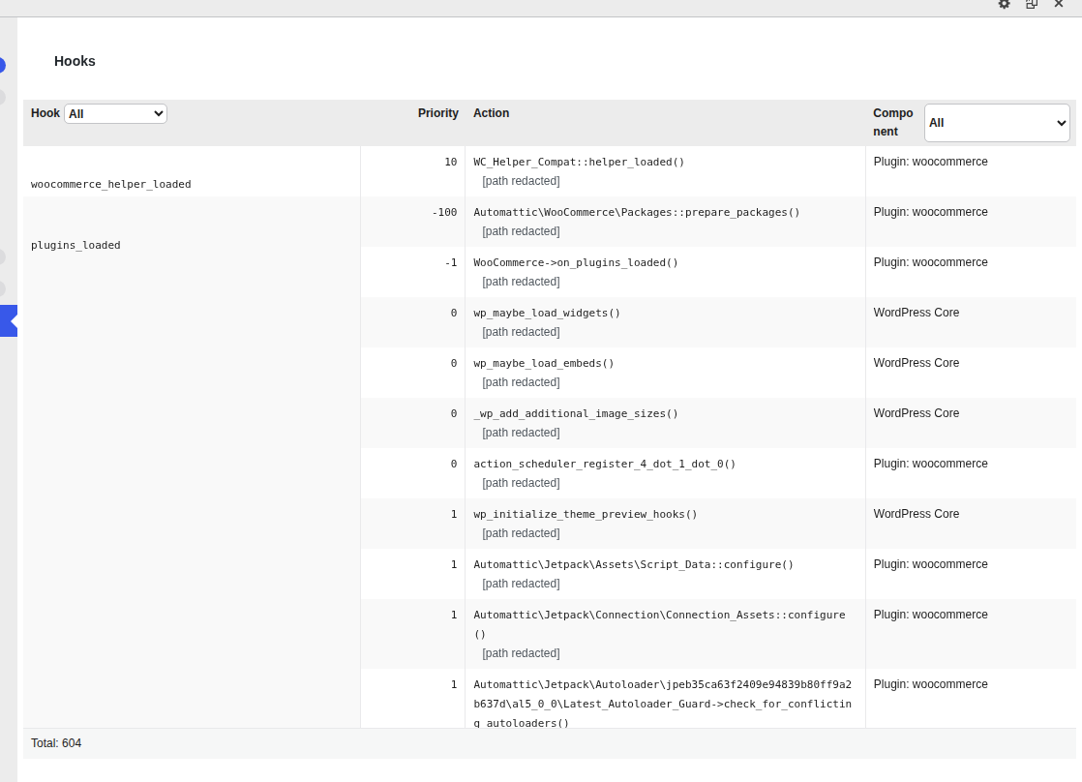The image size is (1082, 782).
Task: Close the Query Monitor panel
Action: tap(1059, 4)
